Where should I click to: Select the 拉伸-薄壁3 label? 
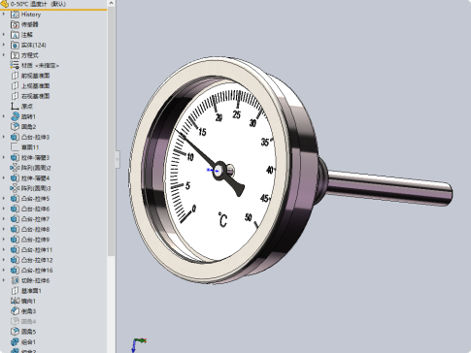(x=35, y=158)
